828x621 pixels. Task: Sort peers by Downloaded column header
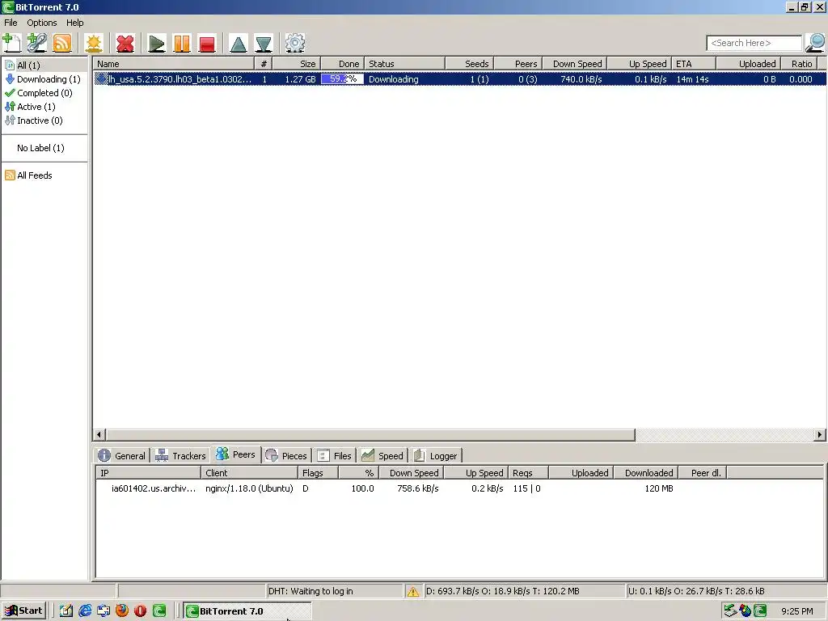[x=644, y=473]
